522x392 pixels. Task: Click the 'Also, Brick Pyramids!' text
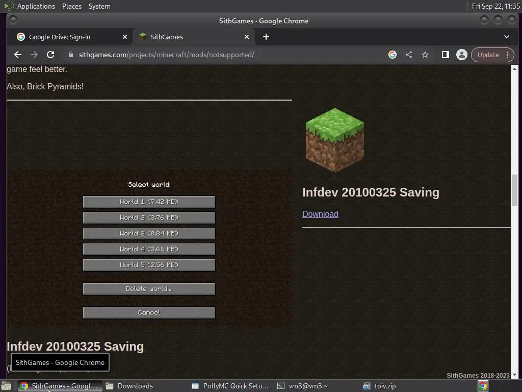pos(45,86)
